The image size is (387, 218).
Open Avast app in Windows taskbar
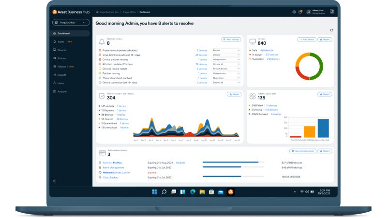[x=231, y=192]
